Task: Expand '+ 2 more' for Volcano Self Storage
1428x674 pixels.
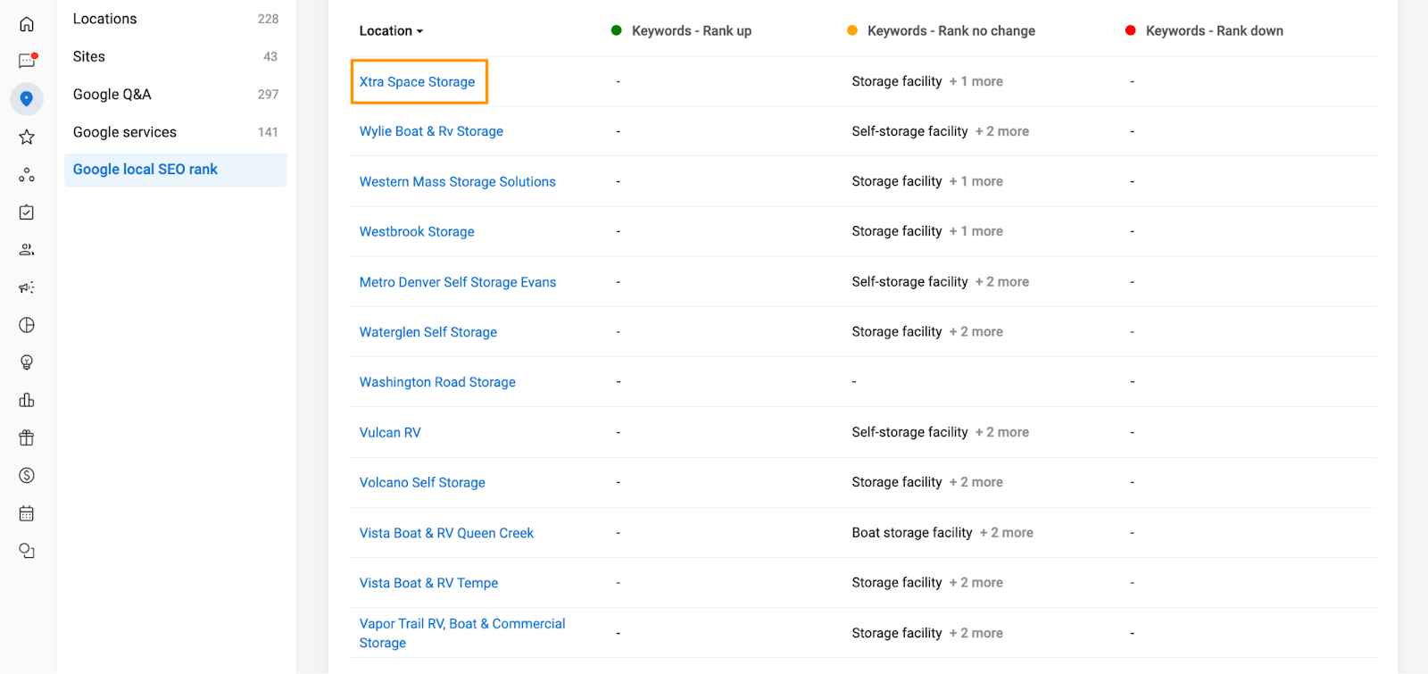Action: point(976,482)
